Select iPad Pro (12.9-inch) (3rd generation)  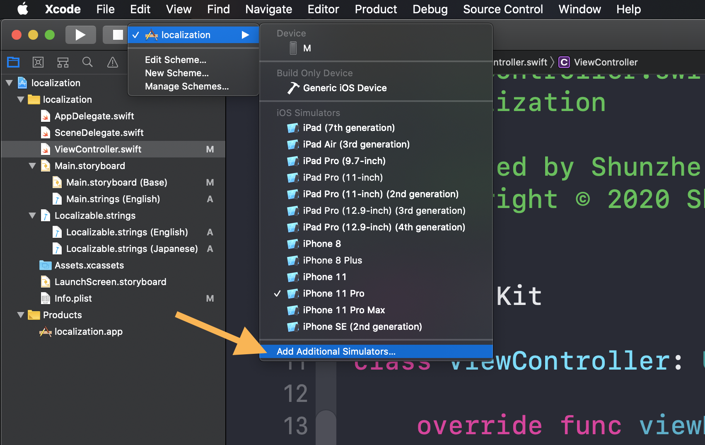pos(376,210)
